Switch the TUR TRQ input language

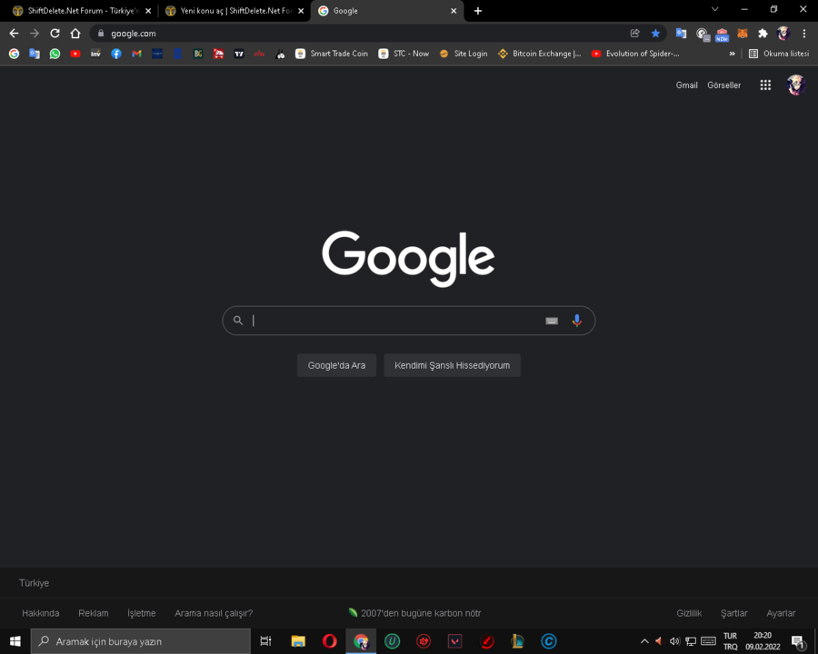(x=731, y=641)
